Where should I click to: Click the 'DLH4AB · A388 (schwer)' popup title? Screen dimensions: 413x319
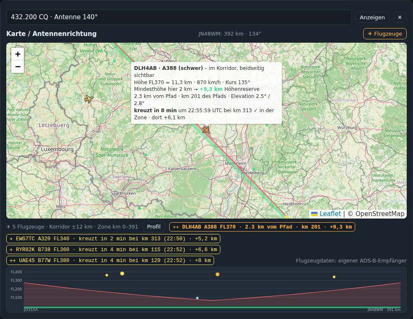[168, 68]
